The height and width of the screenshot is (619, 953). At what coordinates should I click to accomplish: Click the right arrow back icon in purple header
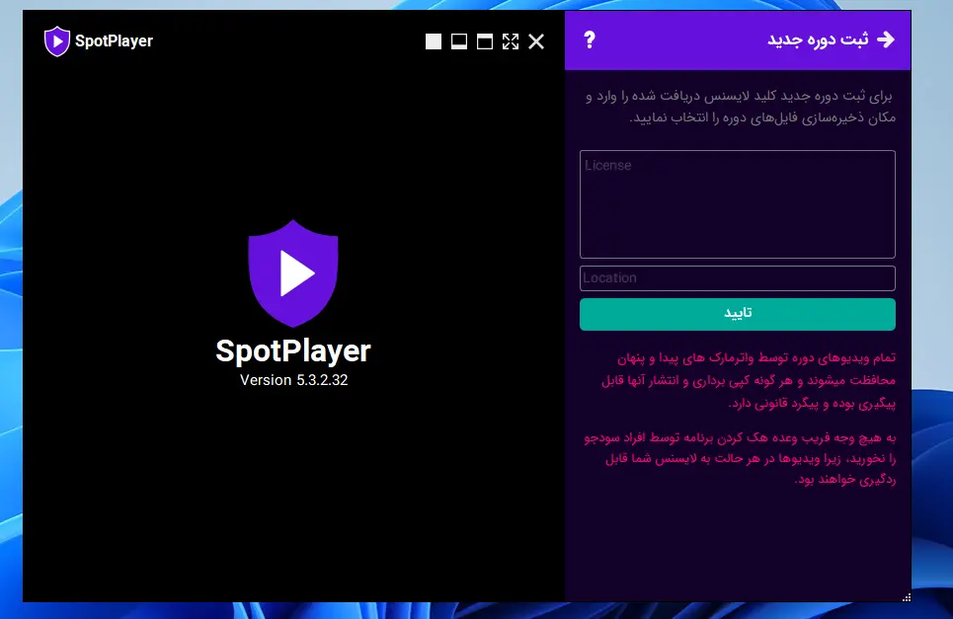886,39
